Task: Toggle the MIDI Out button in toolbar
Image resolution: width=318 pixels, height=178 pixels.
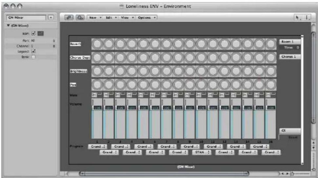Action: 80,18
